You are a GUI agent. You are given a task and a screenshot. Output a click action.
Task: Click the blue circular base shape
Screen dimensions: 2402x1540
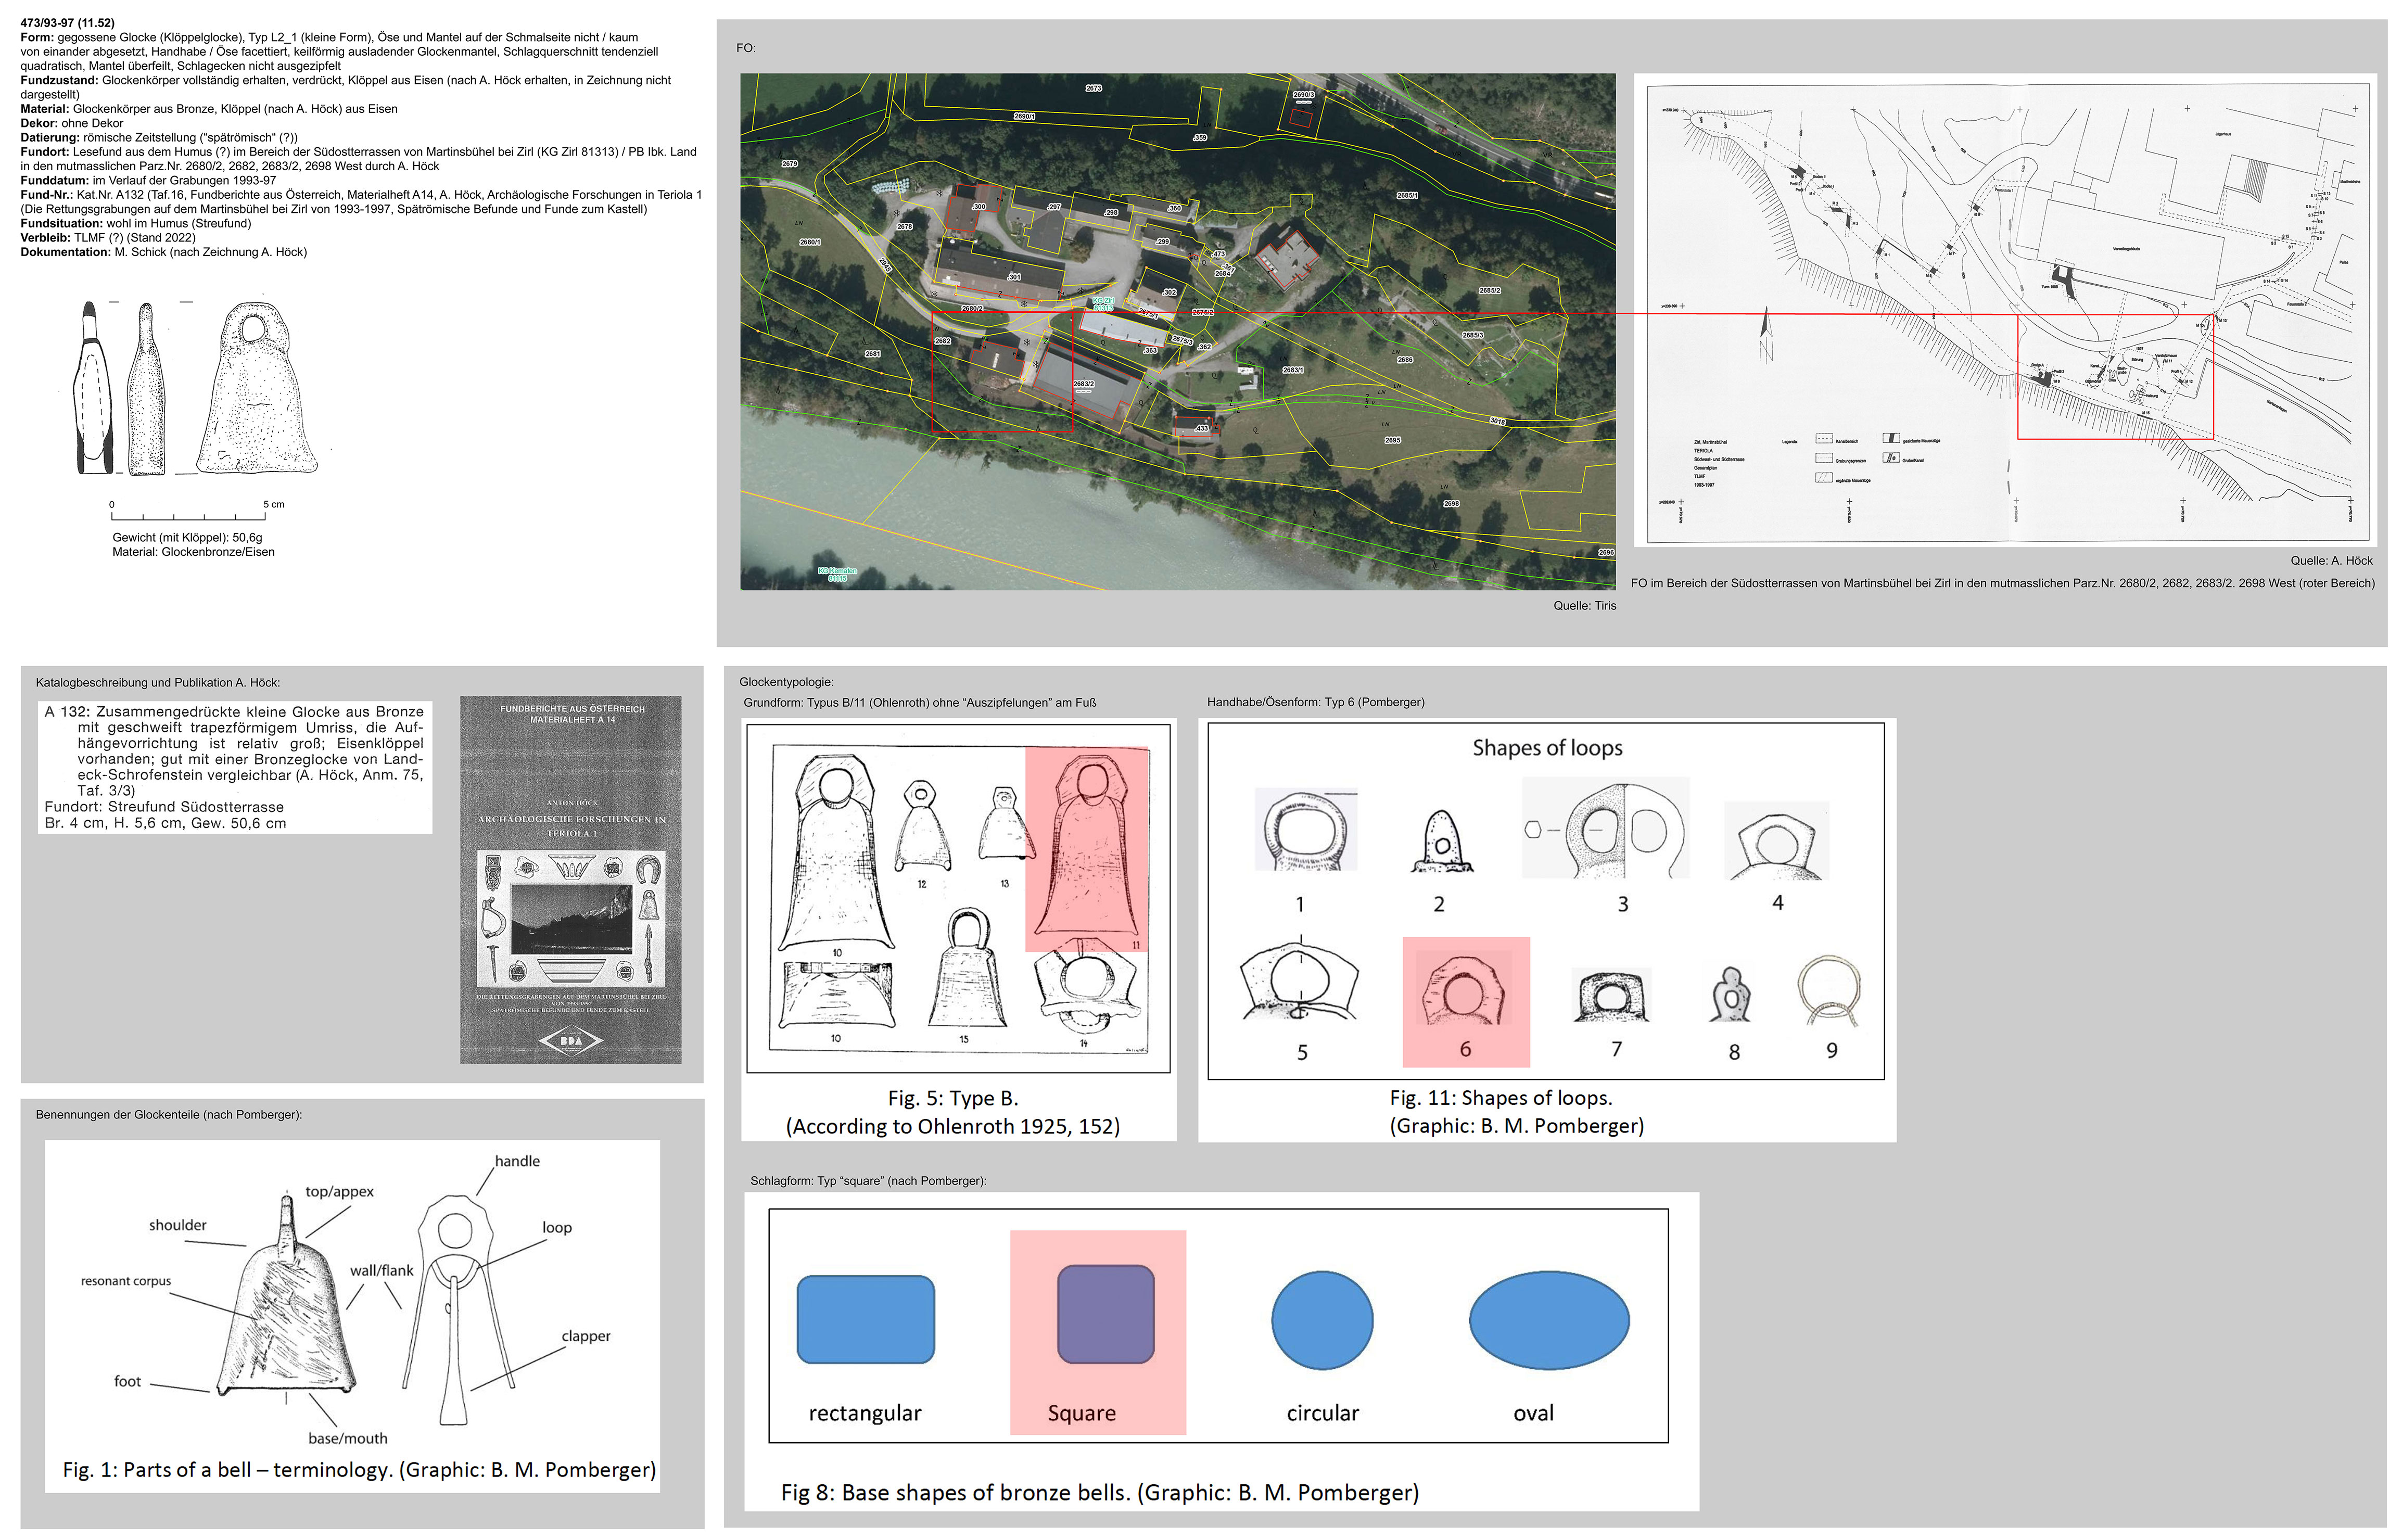pos(1322,1320)
